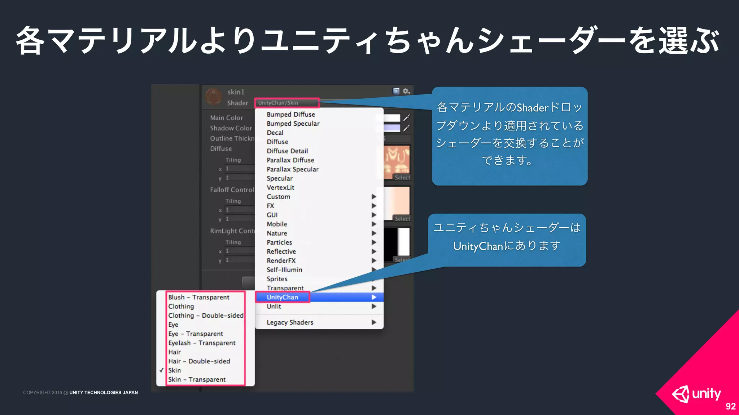Image resolution: width=739 pixels, height=415 pixels.
Task: Edit RimLight Control Tiling y value
Action: (240, 260)
